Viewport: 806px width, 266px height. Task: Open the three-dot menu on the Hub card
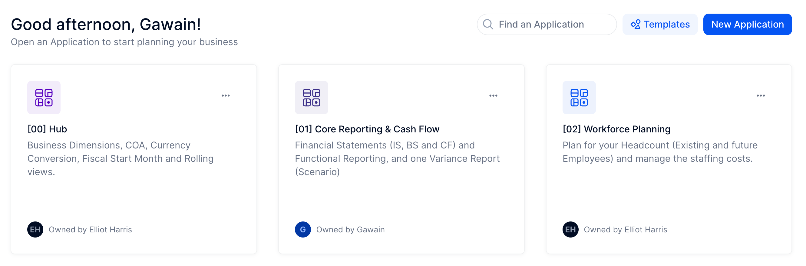pyautogui.click(x=226, y=95)
